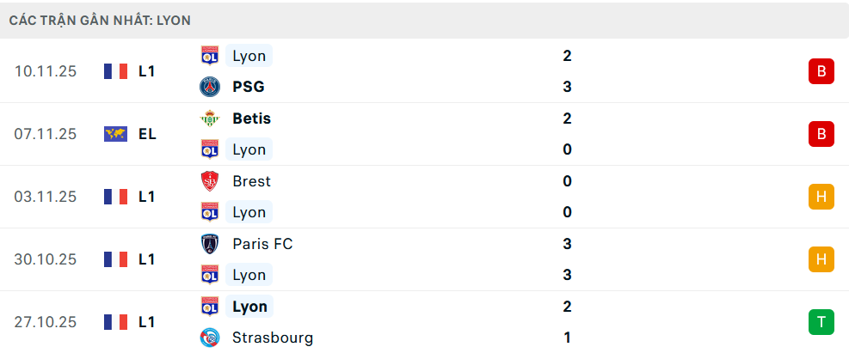Select the Paris FC team name
Viewport: 849px width, 353px height.
(x=262, y=244)
